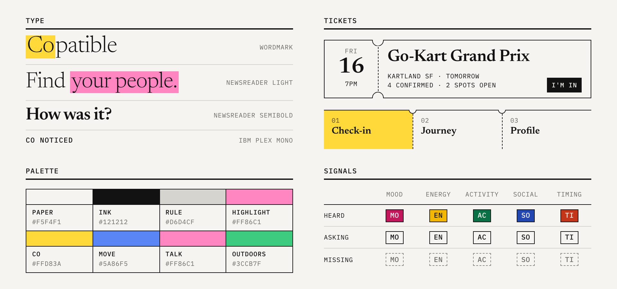Select the Missing EN dashed chip
This screenshot has height=289, width=617.
point(438,259)
